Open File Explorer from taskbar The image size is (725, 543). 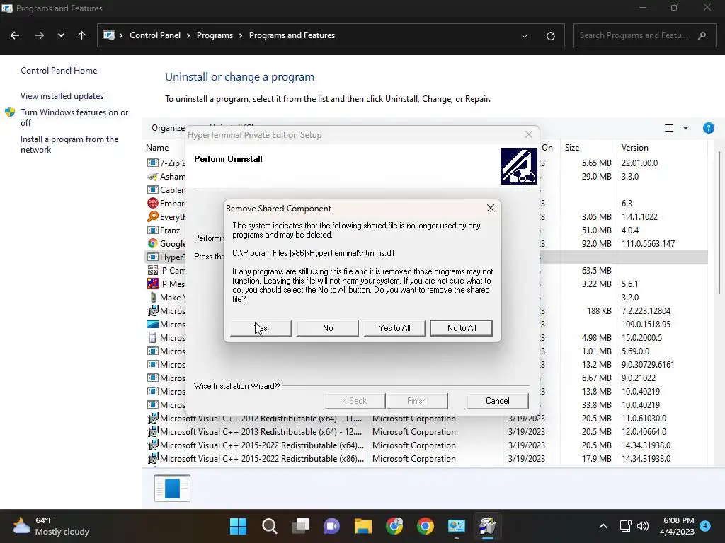point(363,526)
